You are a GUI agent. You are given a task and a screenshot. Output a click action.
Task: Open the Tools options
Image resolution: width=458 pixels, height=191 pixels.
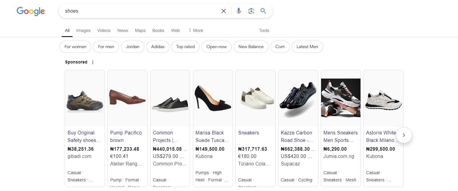coord(264,30)
